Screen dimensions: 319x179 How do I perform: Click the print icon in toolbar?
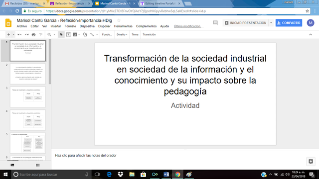point(33,34)
